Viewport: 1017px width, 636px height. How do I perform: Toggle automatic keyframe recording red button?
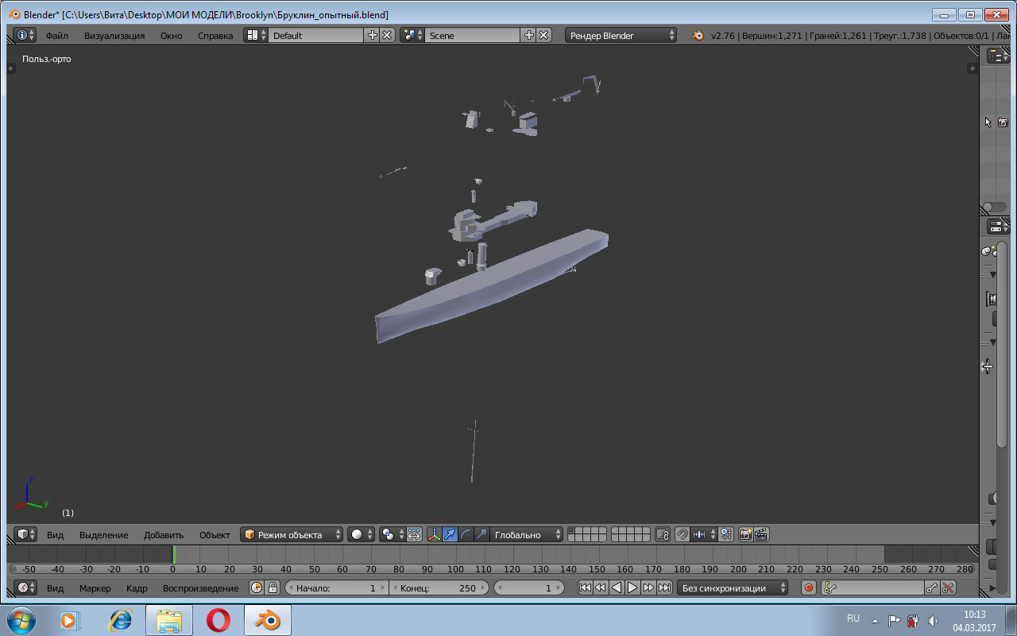tap(809, 588)
